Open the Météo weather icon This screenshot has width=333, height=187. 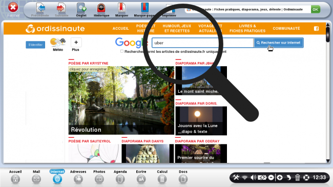[x=58, y=45]
